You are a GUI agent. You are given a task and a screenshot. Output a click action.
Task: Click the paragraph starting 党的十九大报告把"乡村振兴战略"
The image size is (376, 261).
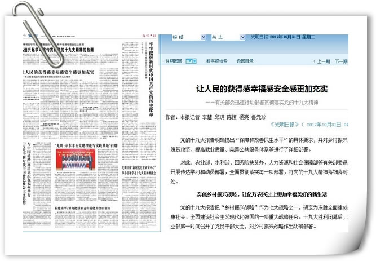coord(259,217)
